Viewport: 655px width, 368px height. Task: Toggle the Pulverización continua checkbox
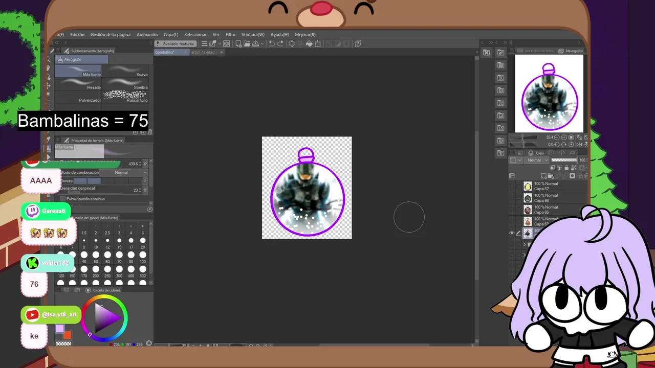(63, 199)
